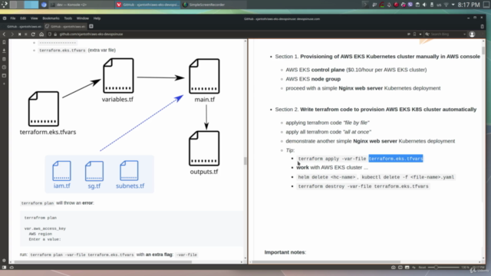Expand the search engine dropdown arrow
Image resolution: width=491 pixels, height=276 pixels.
pos(465,34)
